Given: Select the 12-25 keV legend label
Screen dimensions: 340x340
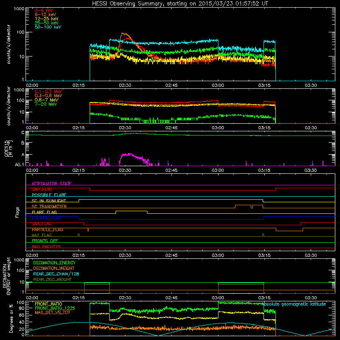Looking at the screenshot, I should [47, 19].
